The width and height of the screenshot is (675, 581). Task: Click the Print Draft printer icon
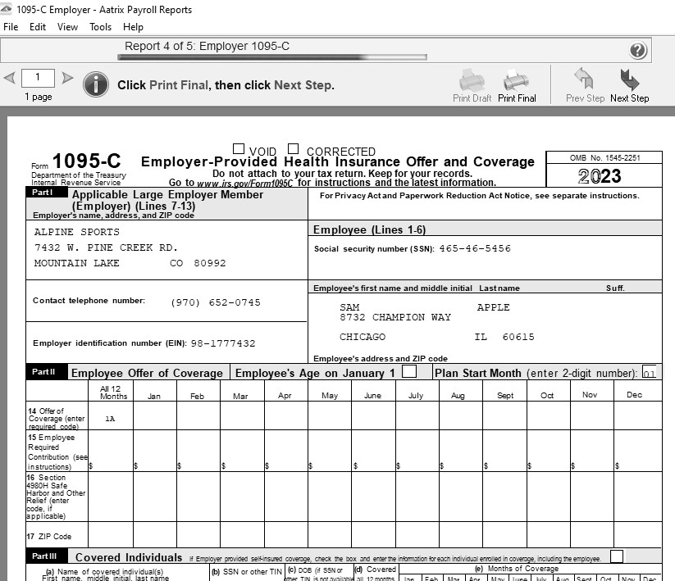tap(472, 80)
